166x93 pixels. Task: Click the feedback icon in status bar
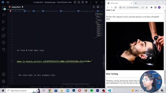point(98,87)
